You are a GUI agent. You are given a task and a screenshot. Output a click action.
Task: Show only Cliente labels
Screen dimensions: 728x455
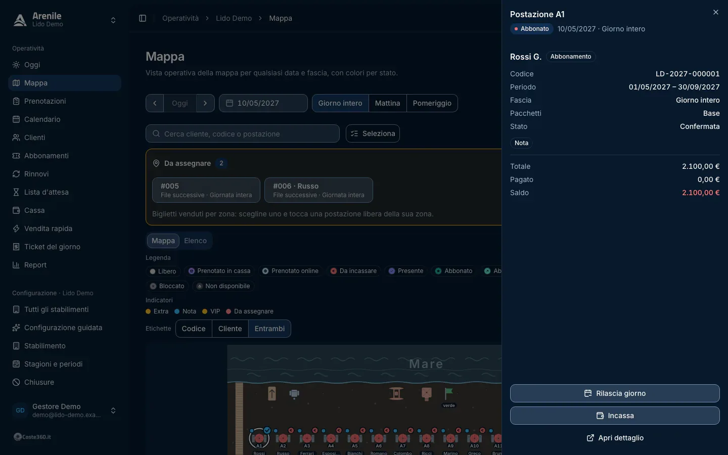(x=230, y=329)
